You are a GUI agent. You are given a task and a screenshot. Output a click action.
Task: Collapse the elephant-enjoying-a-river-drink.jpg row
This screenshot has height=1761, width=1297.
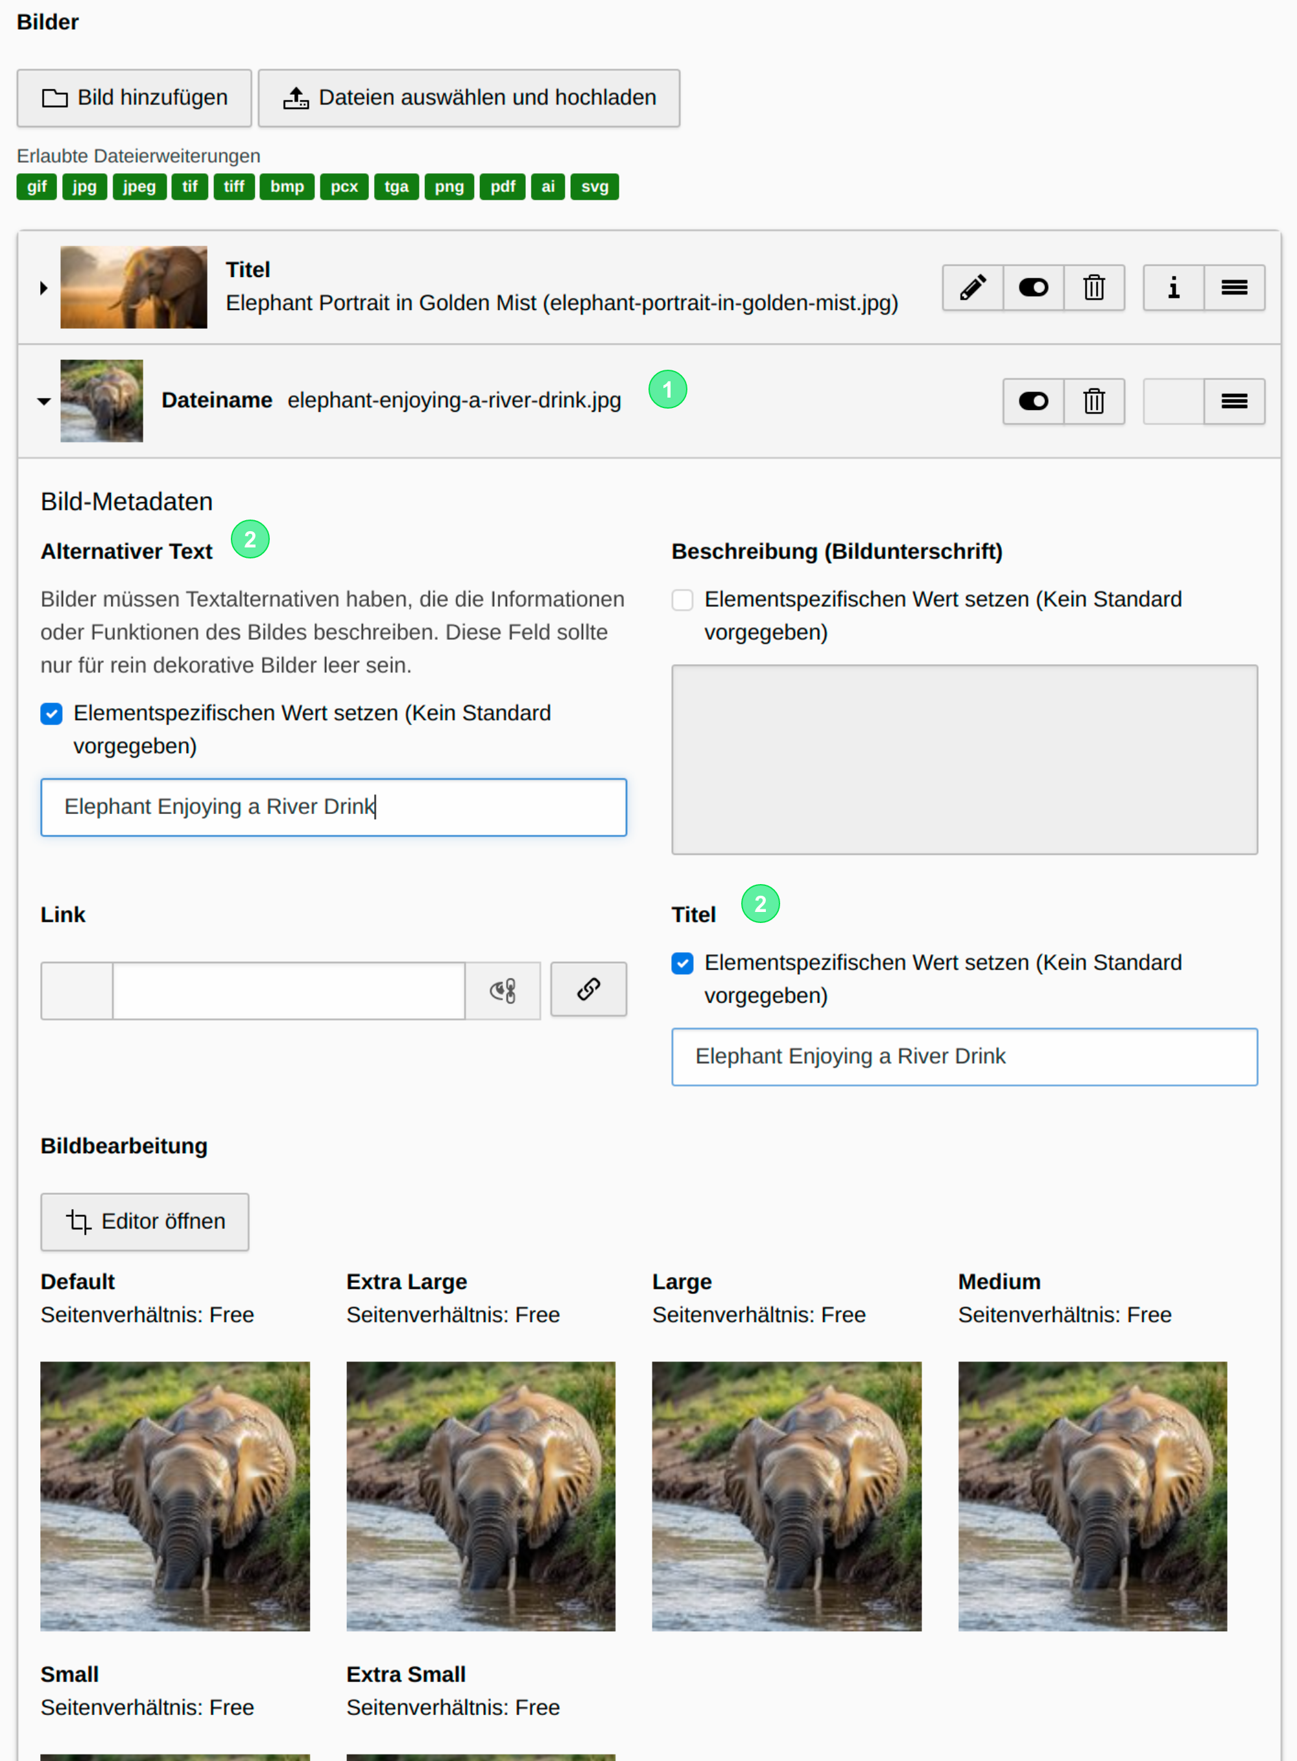tap(44, 402)
